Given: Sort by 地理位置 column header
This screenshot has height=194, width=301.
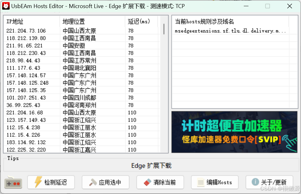Looking at the screenshot, I should click(x=92, y=21).
